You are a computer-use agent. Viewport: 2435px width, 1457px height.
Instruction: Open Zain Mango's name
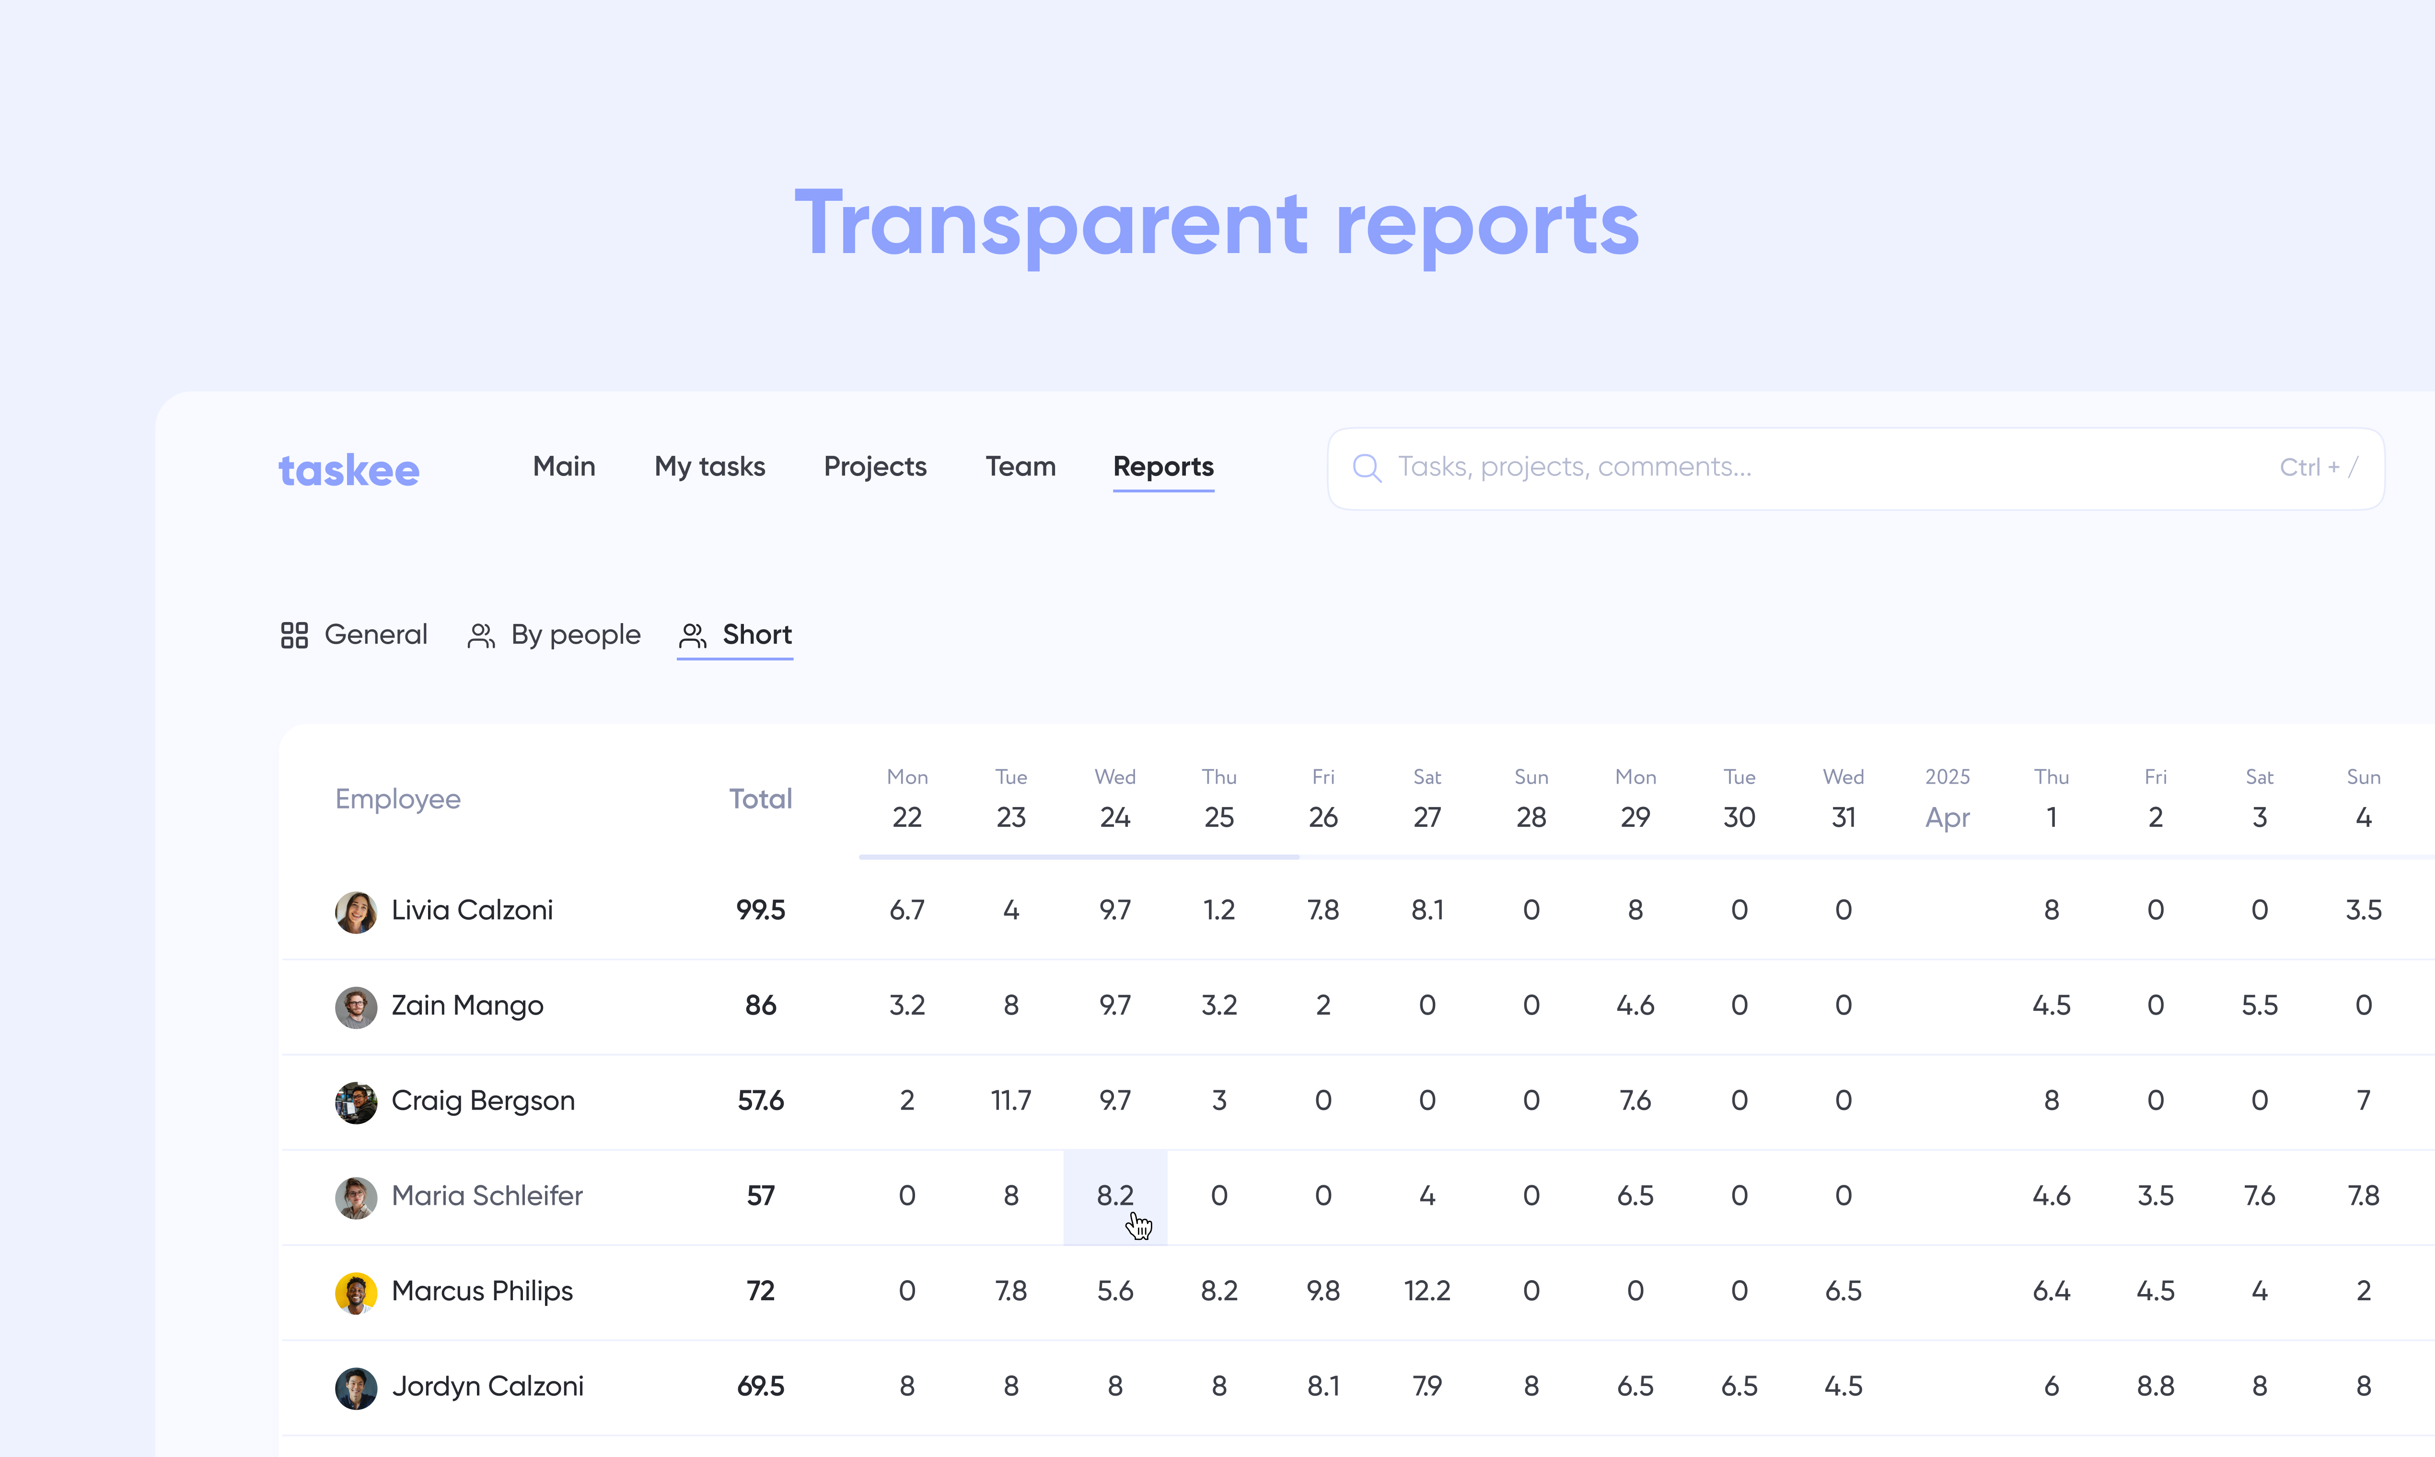point(467,1006)
